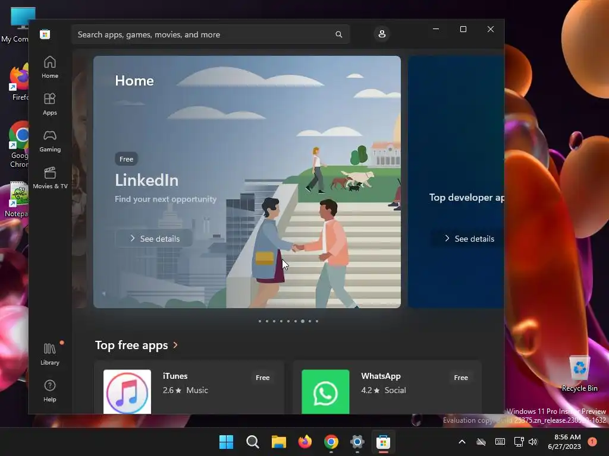Open the Home section in Store sidebar
Viewport: 609px width, 456px height.
50,67
